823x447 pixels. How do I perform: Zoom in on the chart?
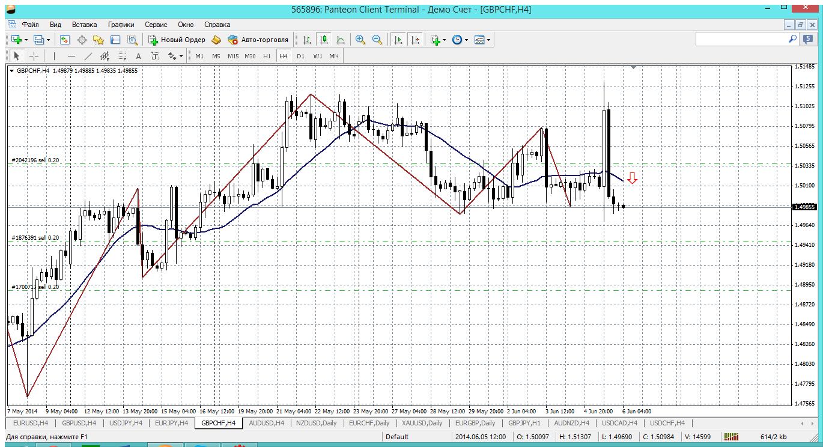click(x=360, y=40)
